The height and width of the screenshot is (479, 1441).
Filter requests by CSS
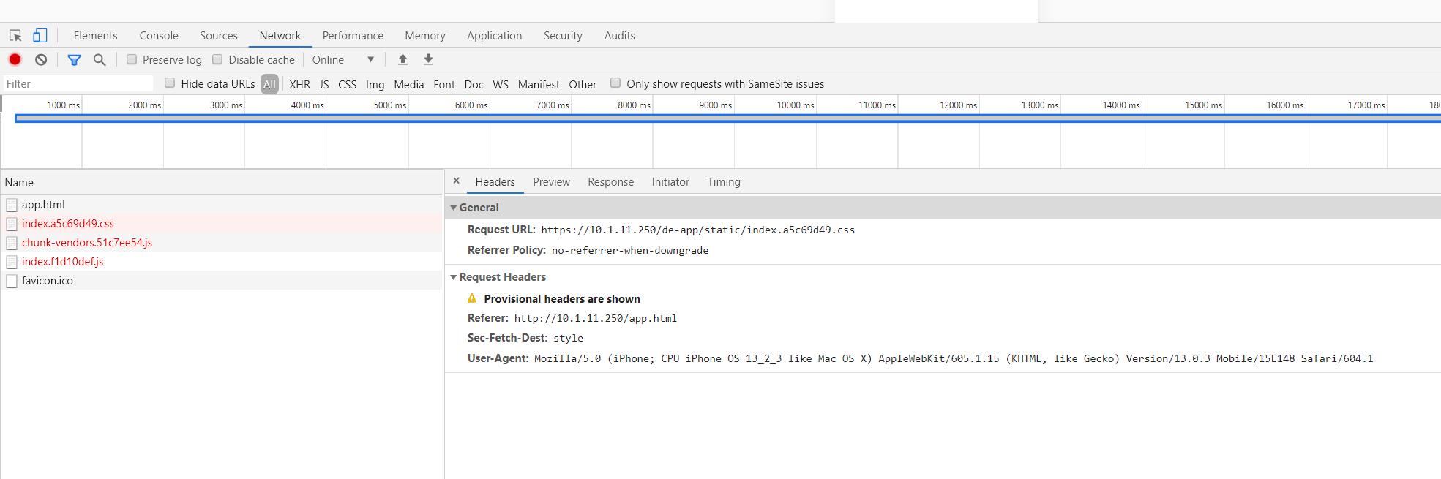(348, 84)
